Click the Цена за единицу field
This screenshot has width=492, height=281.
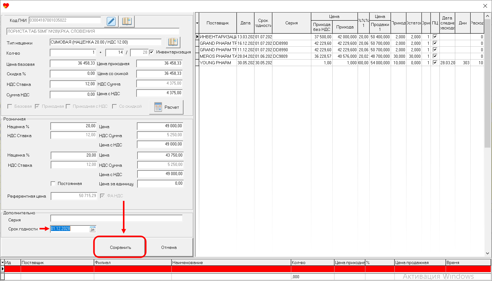click(160, 184)
